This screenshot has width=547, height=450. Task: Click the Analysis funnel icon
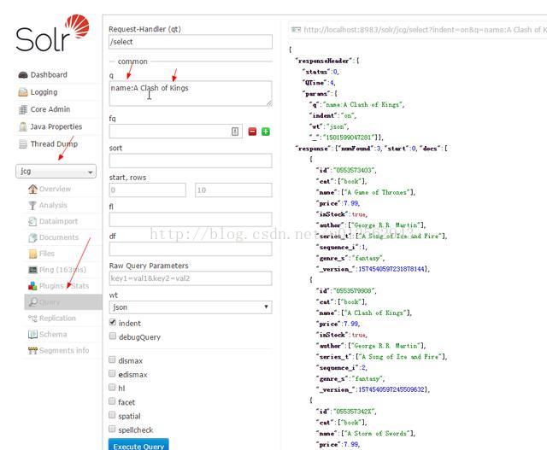click(x=32, y=205)
